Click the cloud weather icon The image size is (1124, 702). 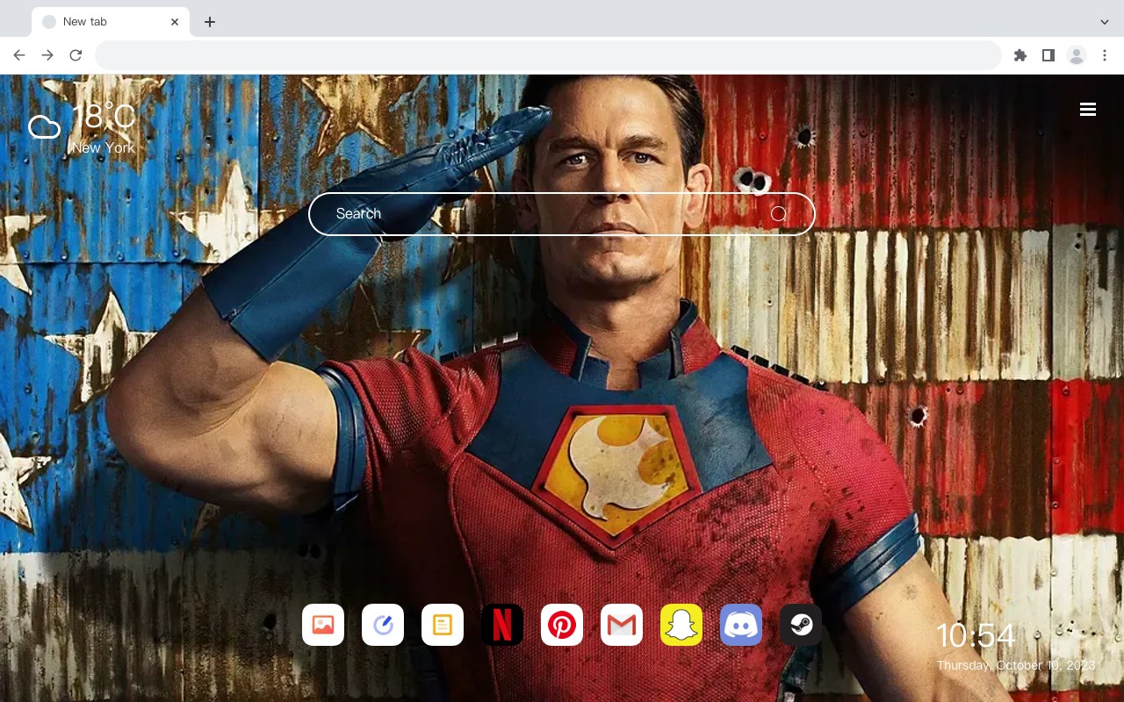point(44,128)
